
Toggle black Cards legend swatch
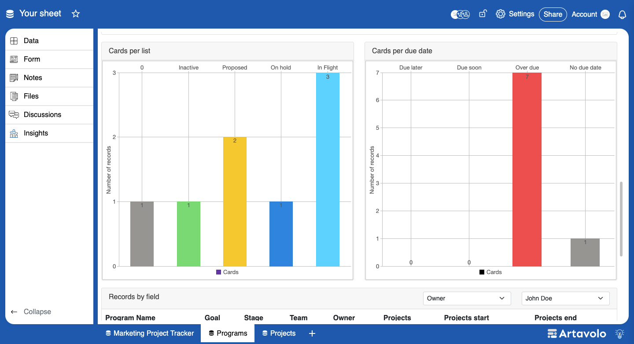pyautogui.click(x=482, y=272)
